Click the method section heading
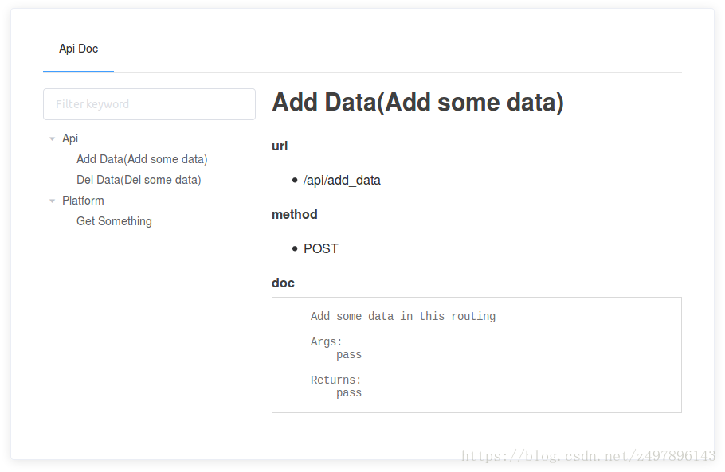The height and width of the screenshot is (472, 725). coord(295,214)
